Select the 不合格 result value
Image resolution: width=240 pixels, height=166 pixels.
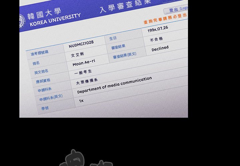[x=156, y=39]
